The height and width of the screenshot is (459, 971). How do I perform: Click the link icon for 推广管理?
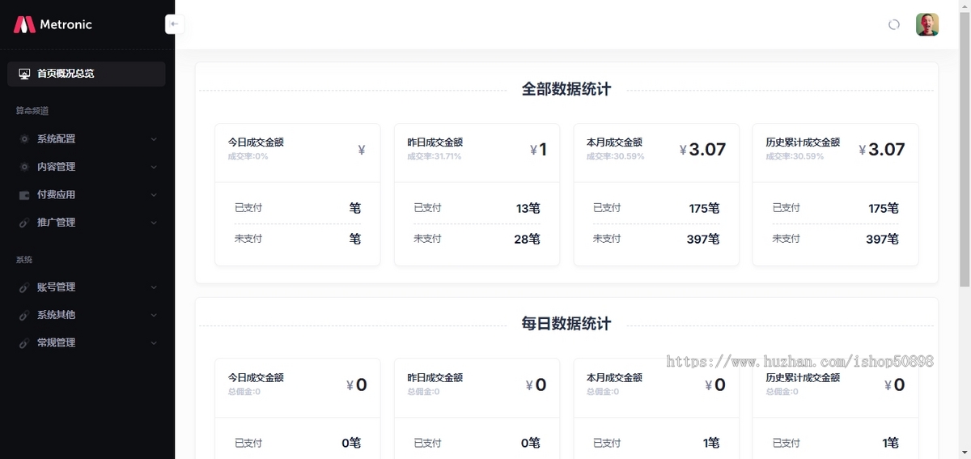pos(24,223)
